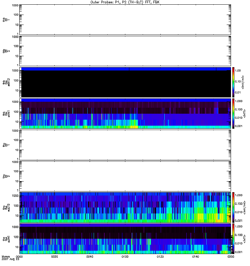Viewport: 250px width, 266px height.
Task: Click the color bar beside thb fbk scm1 panel
Action: coord(234,113)
